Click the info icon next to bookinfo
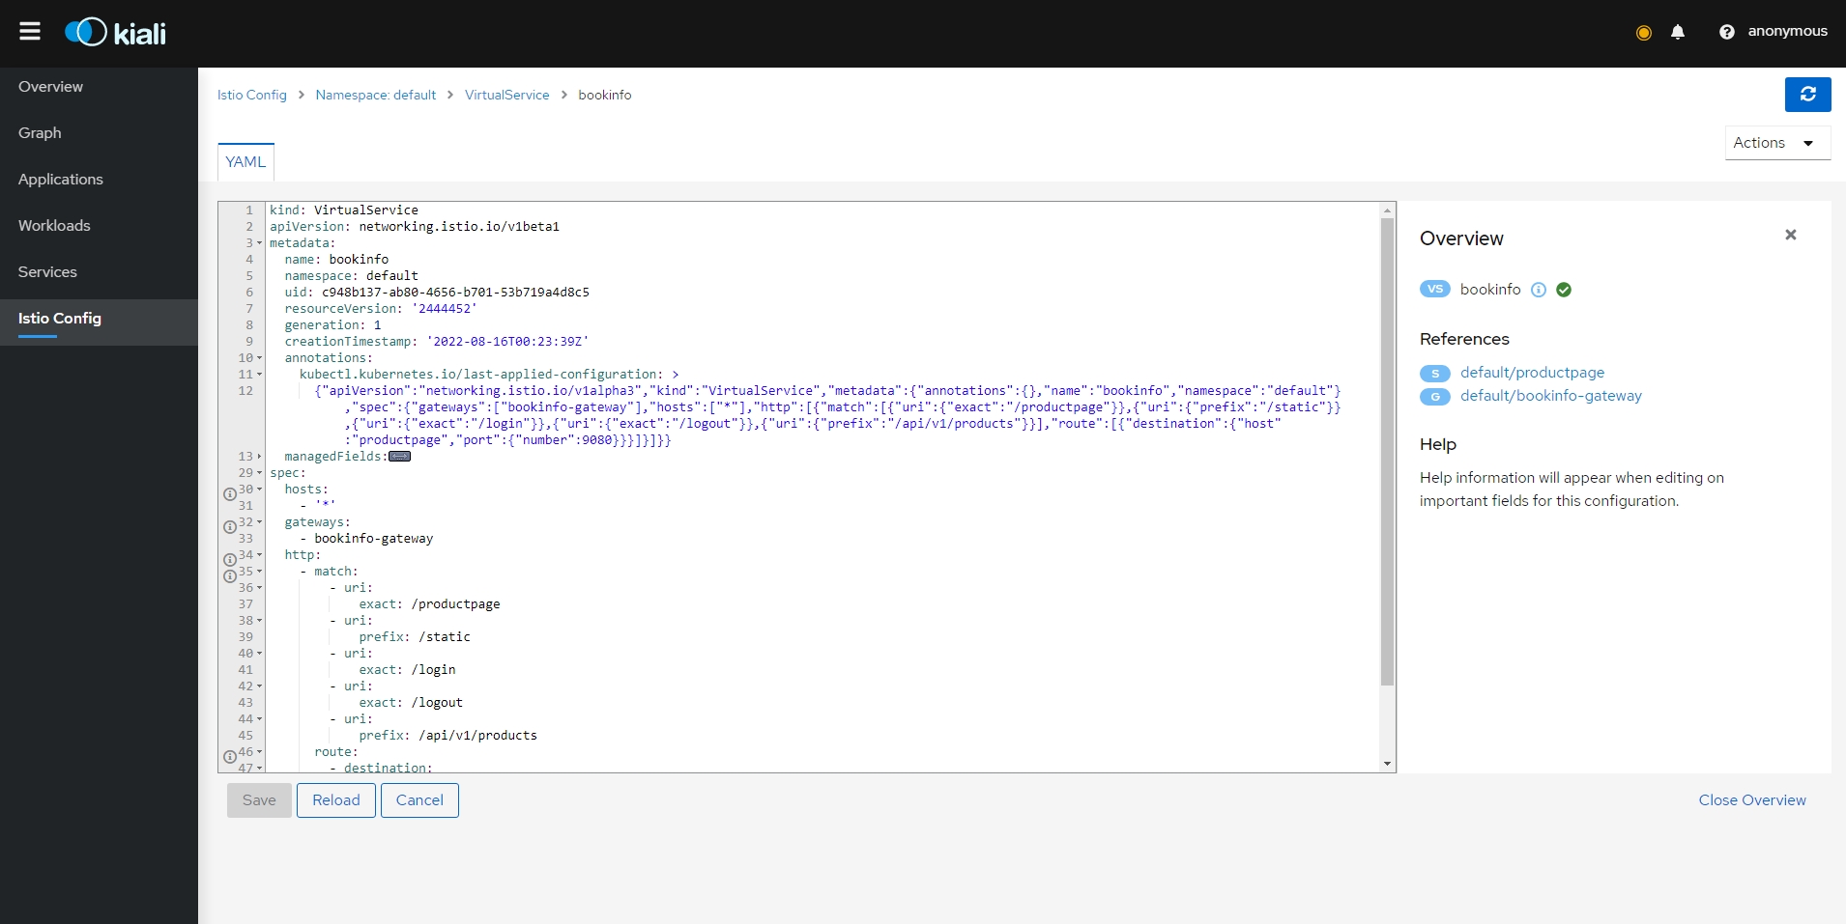 click(x=1539, y=290)
